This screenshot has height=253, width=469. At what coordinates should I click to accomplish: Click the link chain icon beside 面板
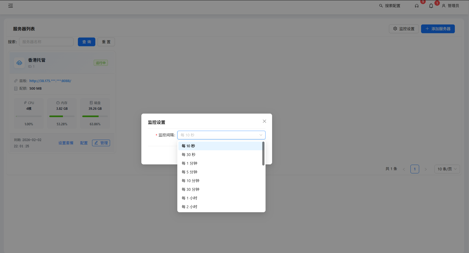(x=16, y=81)
